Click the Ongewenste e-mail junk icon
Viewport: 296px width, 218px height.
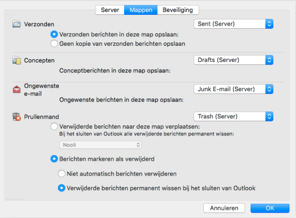click(17, 89)
